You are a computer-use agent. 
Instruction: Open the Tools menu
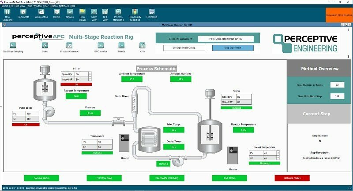coord(29,6)
